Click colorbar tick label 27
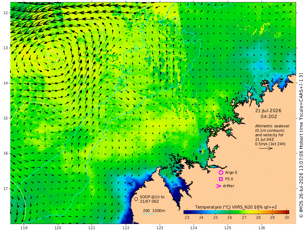 pos(244,217)
